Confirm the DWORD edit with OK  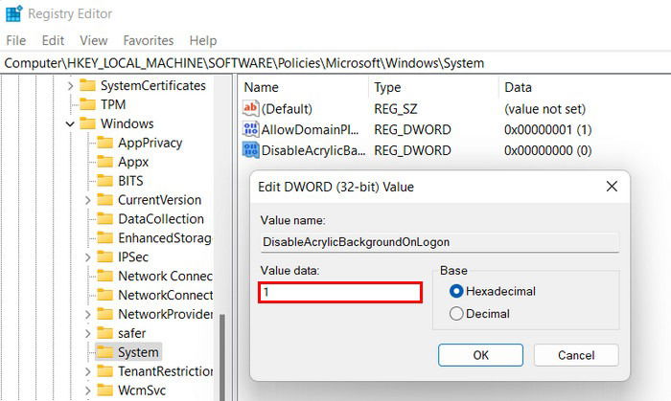tap(480, 355)
